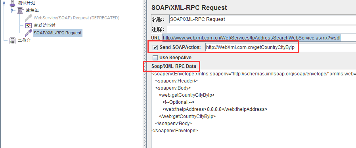The width and height of the screenshot is (356, 148).
Task: Click the test plan flask icon
Action: point(13,3)
